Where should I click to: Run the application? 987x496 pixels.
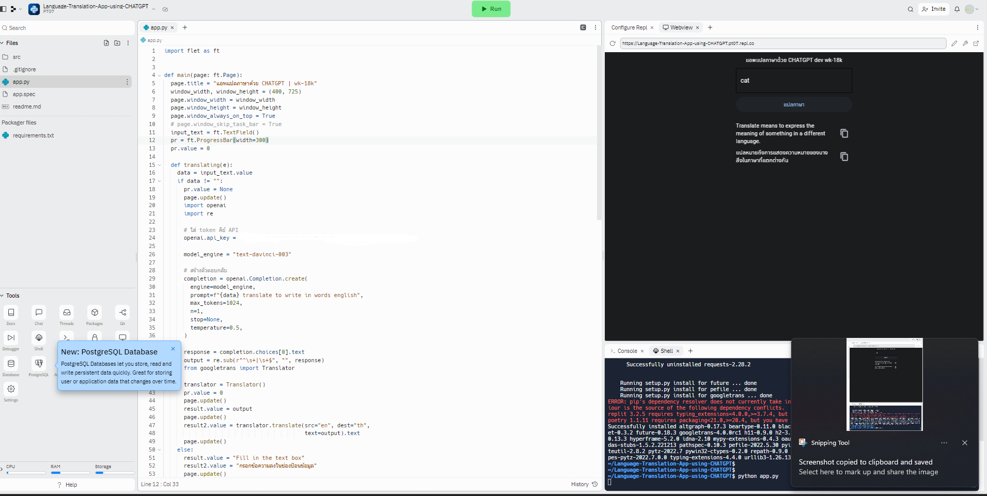coord(491,9)
